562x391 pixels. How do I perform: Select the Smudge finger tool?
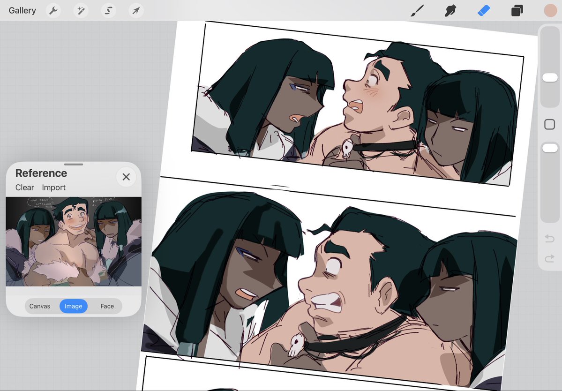[450, 11]
